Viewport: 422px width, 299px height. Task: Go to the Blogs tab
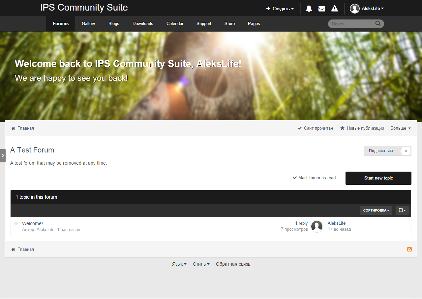[x=114, y=24]
